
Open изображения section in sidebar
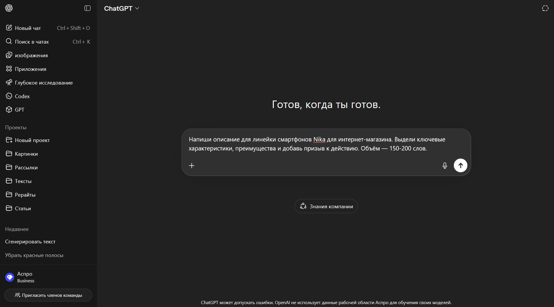click(x=48, y=55)
